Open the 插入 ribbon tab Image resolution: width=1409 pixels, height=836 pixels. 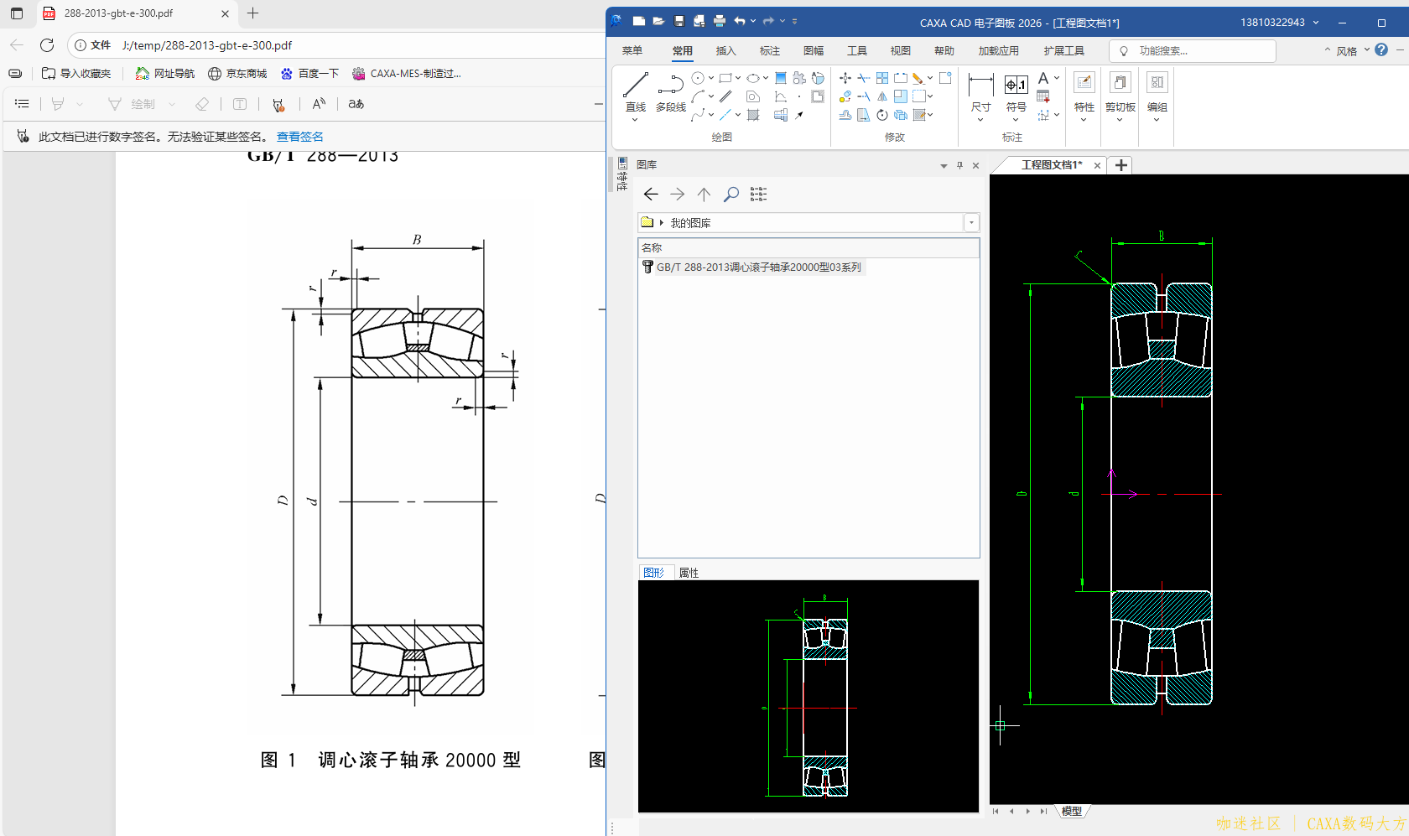[725, 51]
